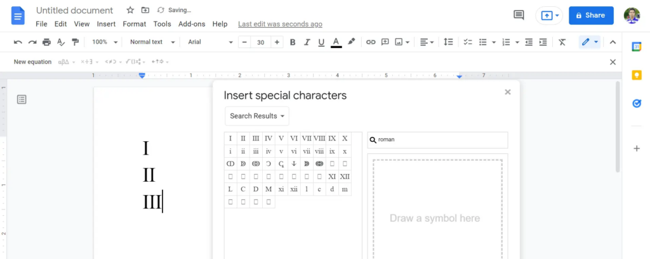Open the highlight color marker tool
650x259 pixels.
click(x=351, y=42)
